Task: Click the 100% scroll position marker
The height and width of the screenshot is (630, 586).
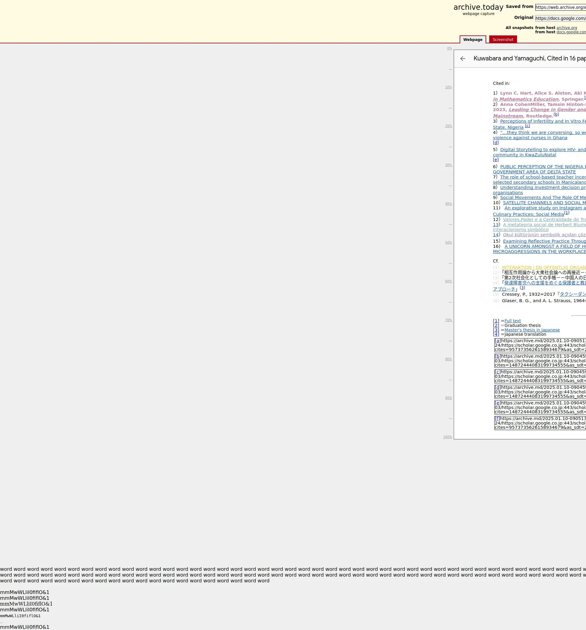Action: coord(447,437)
